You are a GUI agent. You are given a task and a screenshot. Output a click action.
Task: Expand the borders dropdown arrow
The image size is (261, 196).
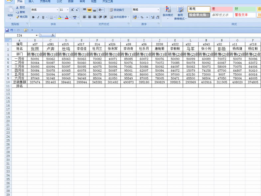55,17
